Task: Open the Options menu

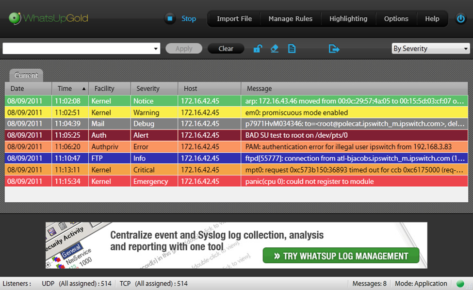Action: (x=396, y=19)
